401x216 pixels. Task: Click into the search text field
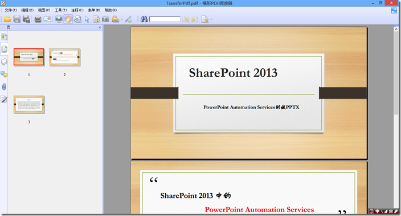coord(165,19)
